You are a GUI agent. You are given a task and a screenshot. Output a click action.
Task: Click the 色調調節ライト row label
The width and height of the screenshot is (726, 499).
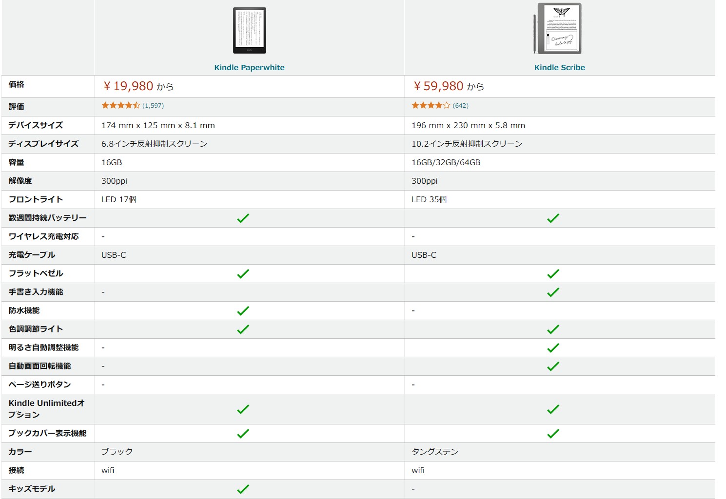[x=36, y=329]
